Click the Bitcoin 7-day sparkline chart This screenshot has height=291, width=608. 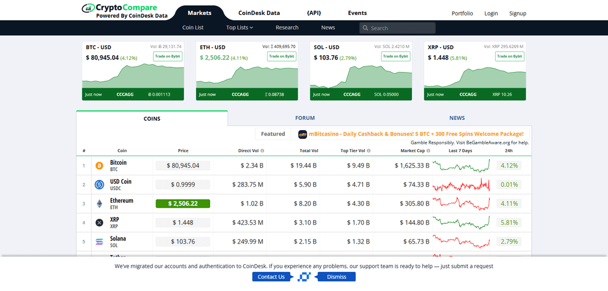pos(461,166)
